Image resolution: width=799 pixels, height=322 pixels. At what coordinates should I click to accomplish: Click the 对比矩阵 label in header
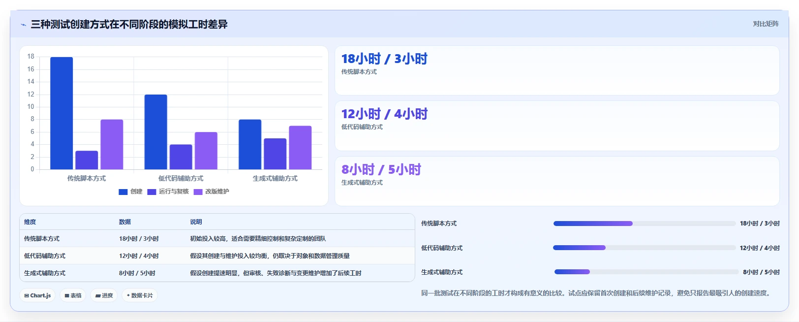[766, 24]
